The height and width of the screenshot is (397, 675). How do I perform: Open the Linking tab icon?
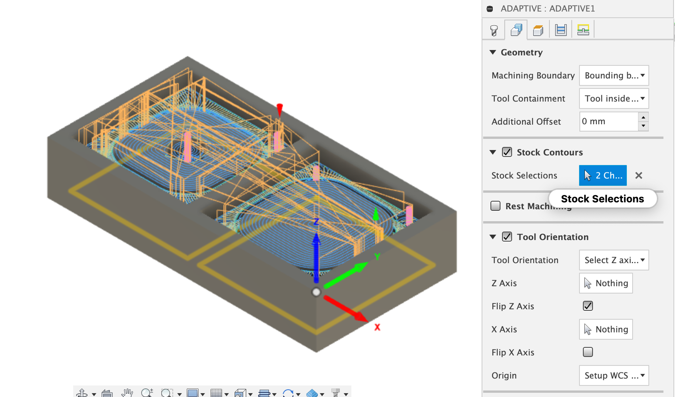[x=583, y=30]
